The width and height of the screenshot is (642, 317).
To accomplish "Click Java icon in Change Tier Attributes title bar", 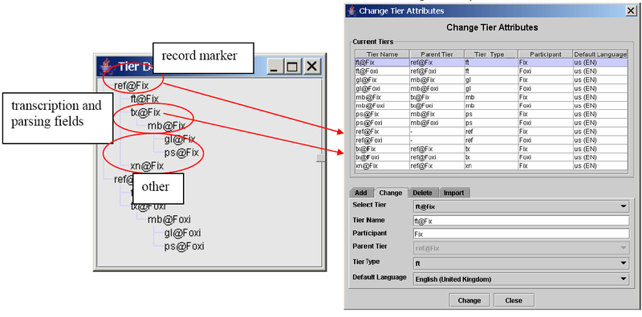I will click(x=351, y=11).
